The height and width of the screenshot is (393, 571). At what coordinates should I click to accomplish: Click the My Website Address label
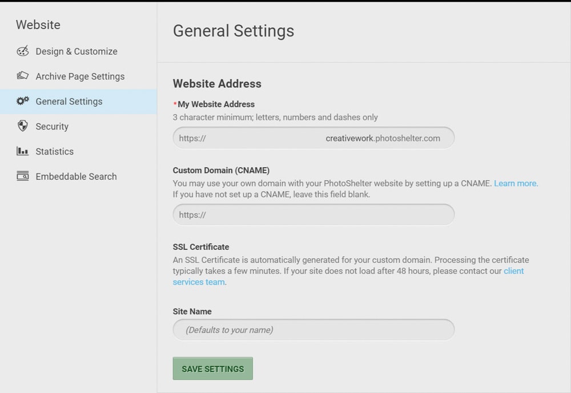(216, 104)
